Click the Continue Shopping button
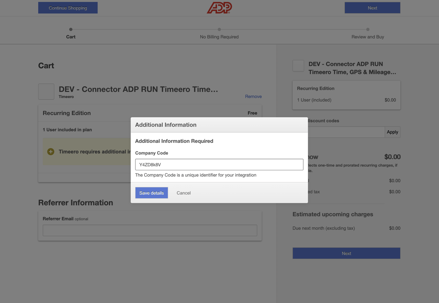This screenshot has height=303, width=439. click(68, 7)
